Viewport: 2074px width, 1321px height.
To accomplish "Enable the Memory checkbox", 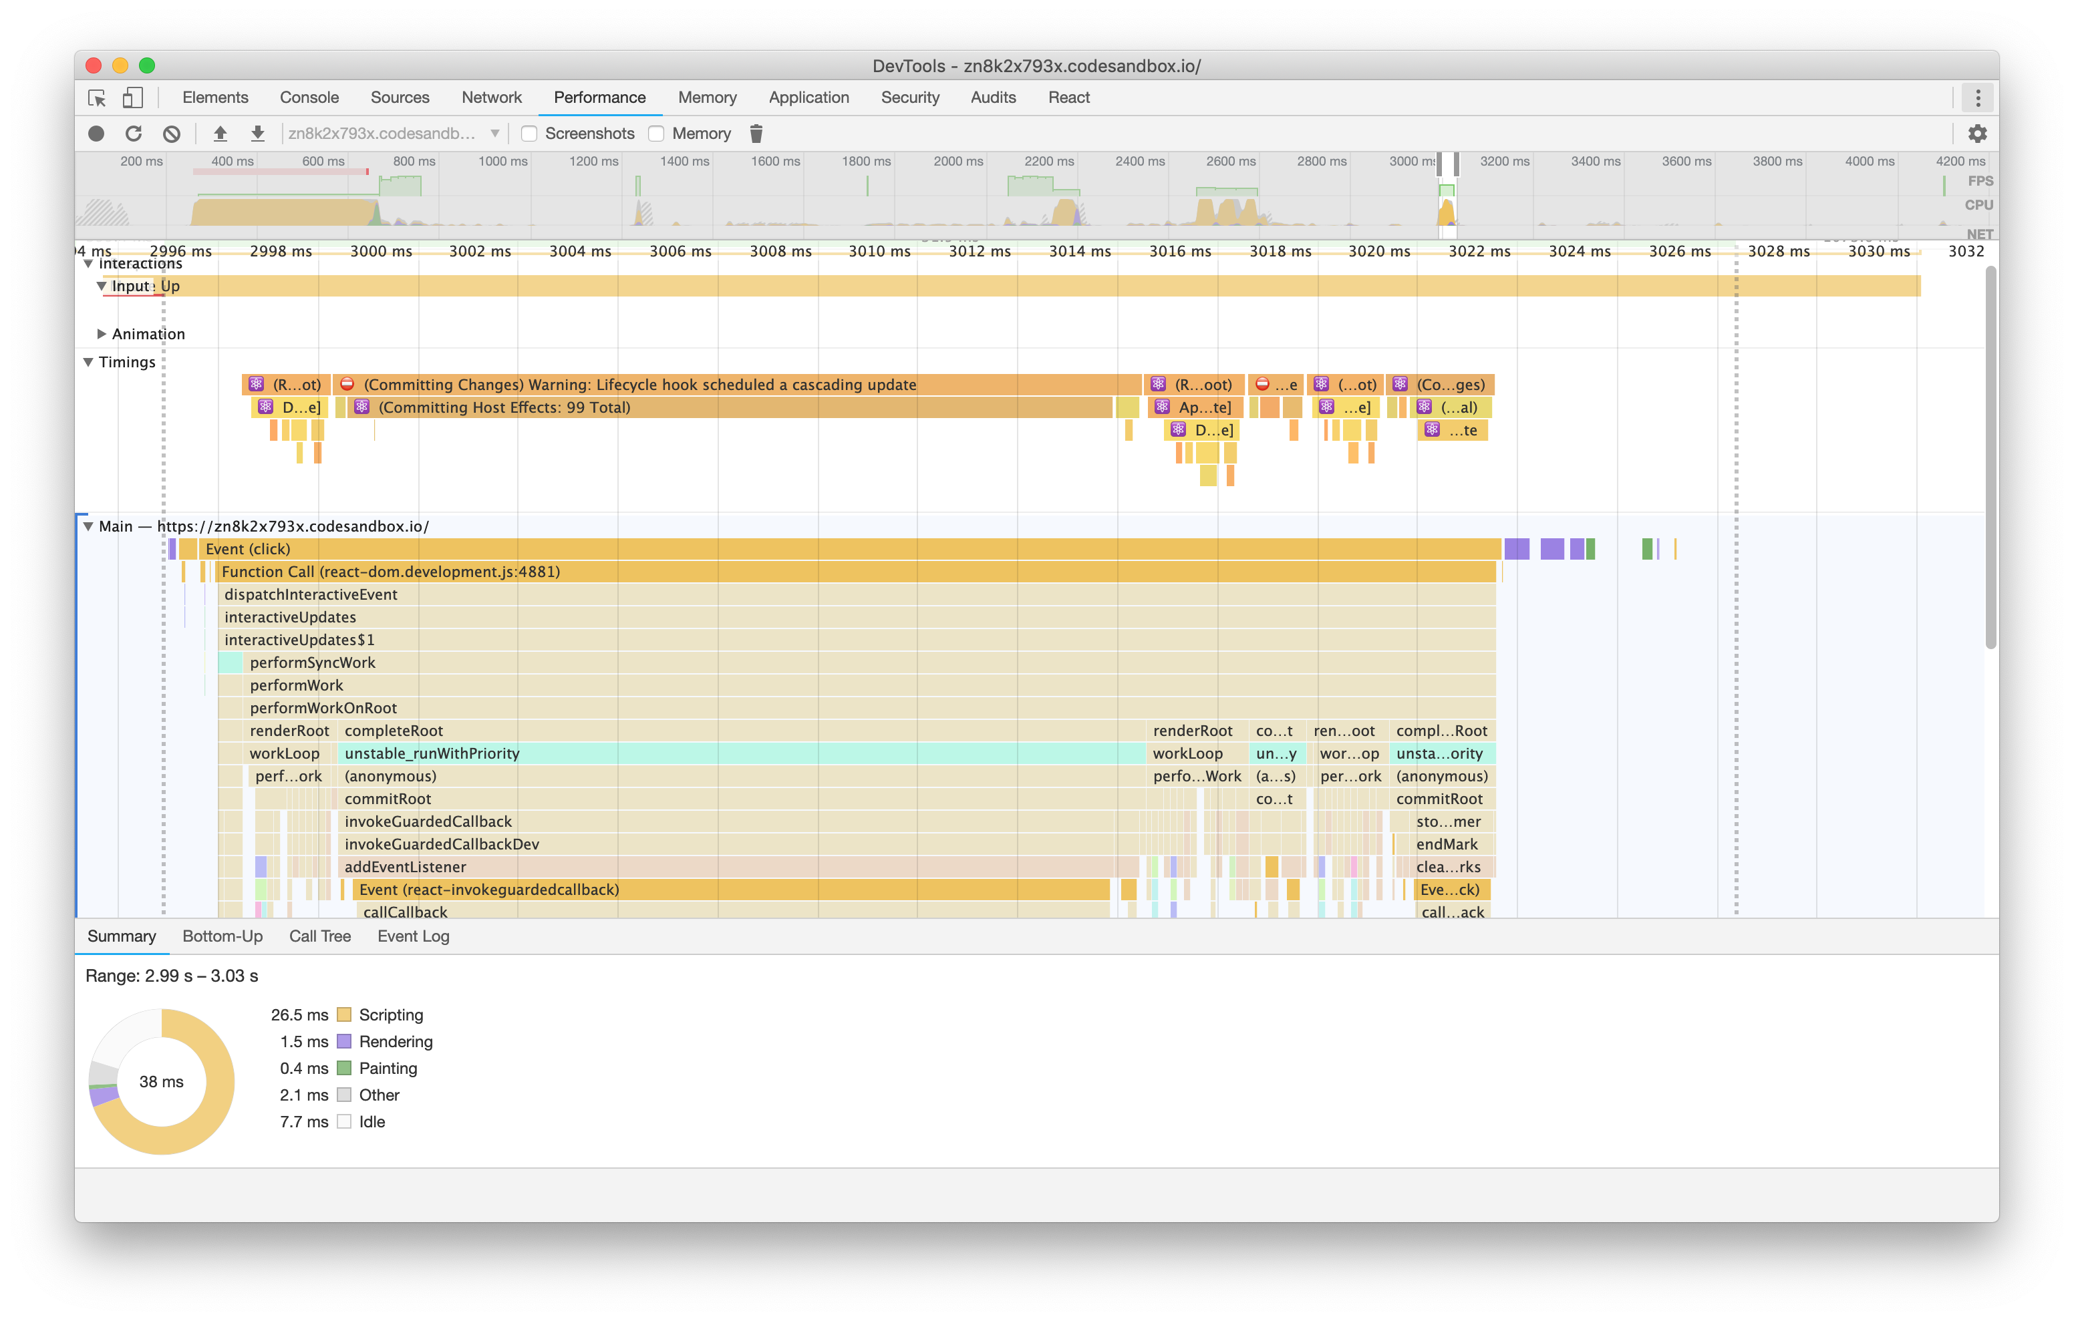I will coord(656,134).
